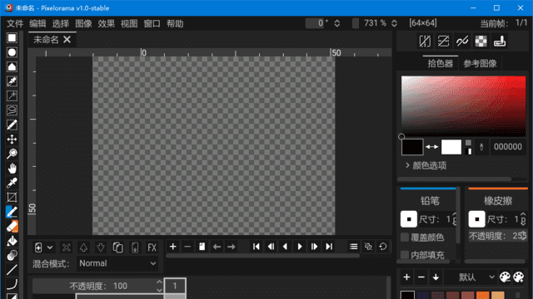533x299 pixels.
Task: Switch to the 拾色器 tab
Action: pos(441,63)
